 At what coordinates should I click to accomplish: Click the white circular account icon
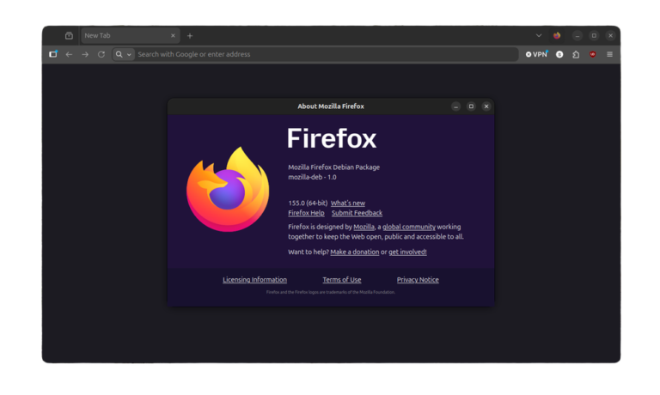pyautogui.click(x=559, y=54)
